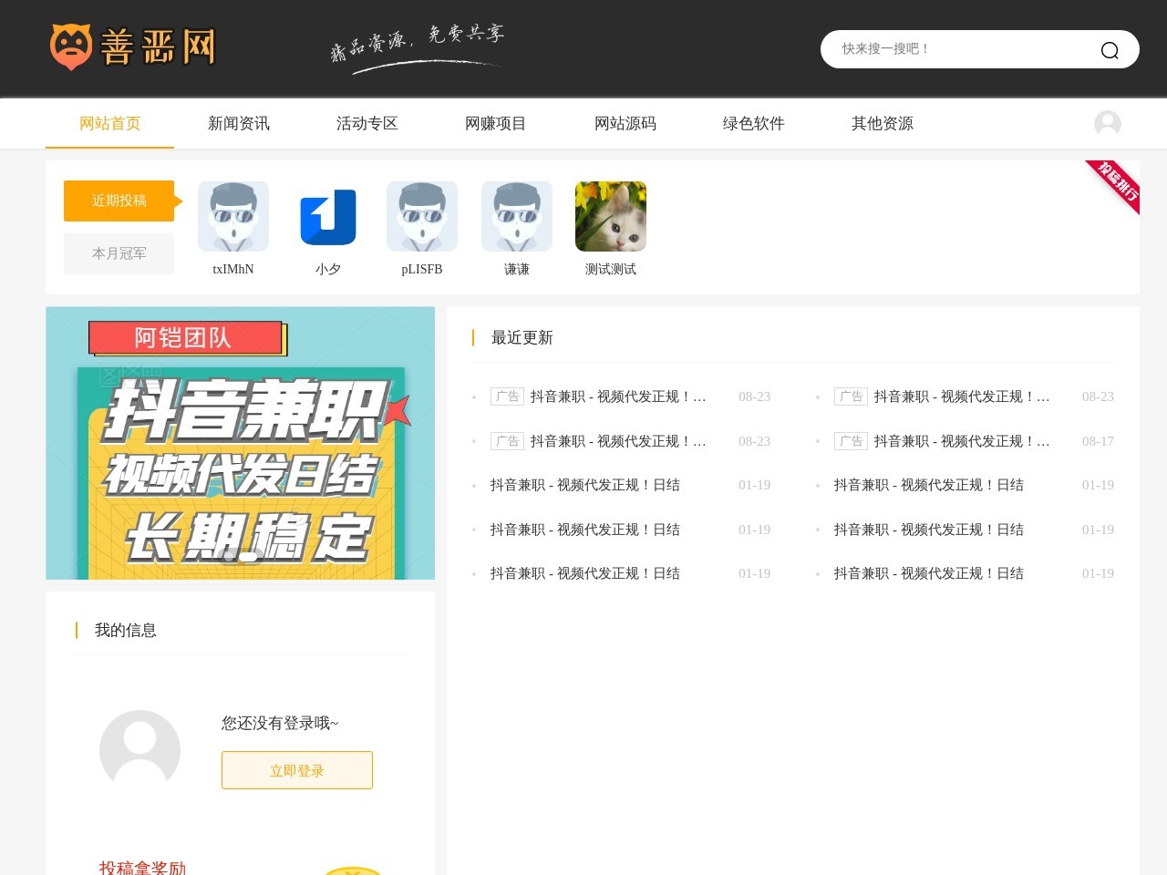Viewport: 1167px width, 875px height.
Task: Click the gray default avatar in 我的信息
Action: pos(139,750)
